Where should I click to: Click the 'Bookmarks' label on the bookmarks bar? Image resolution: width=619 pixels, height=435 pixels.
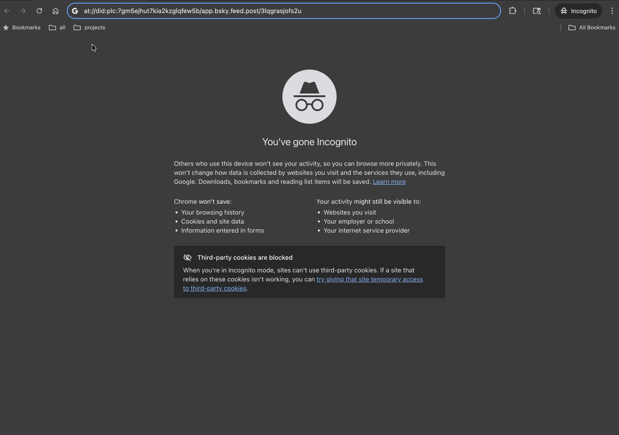(26, 28)
